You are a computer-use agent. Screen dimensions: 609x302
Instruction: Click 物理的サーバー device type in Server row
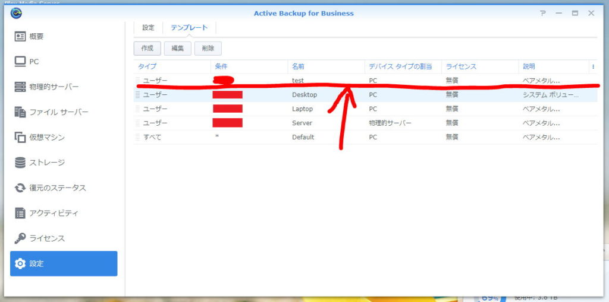click(x=390, y=123)
